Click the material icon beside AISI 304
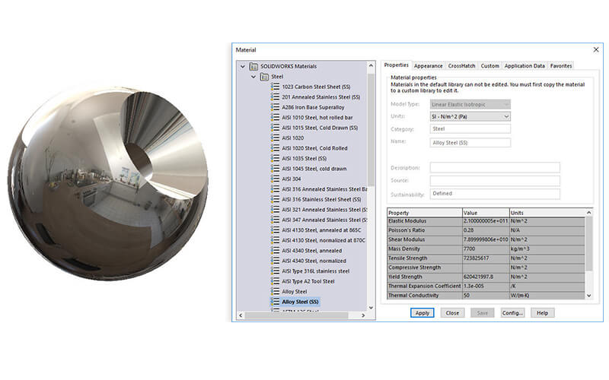609x380 pixels. click(275, 179)
